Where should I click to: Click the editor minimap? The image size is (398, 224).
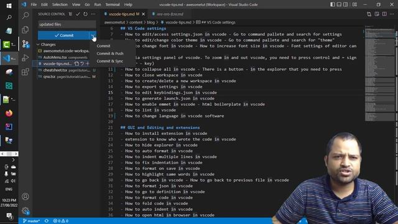[x=380, y=73]
